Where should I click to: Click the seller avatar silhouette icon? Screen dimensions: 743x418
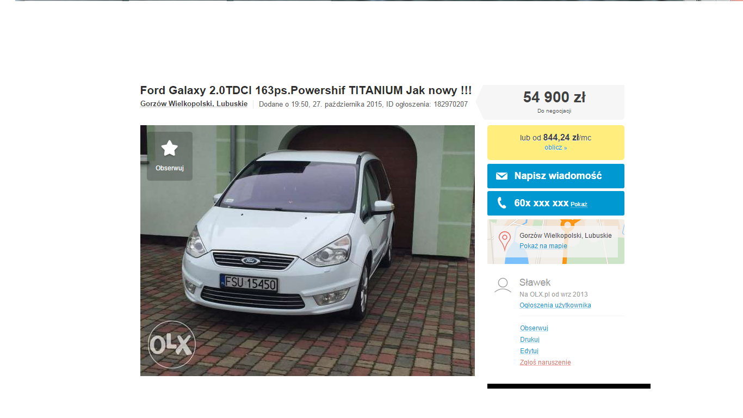[x=503, y=285]
